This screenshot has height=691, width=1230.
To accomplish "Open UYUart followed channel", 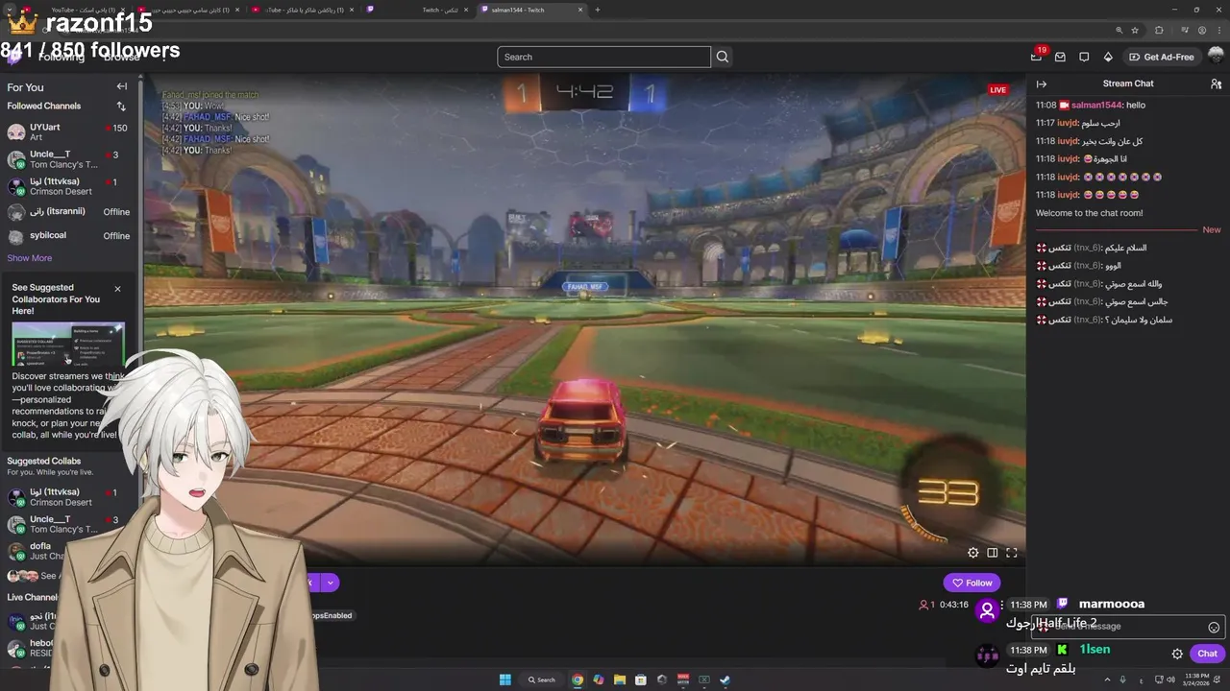I will (x=68, y=131).
